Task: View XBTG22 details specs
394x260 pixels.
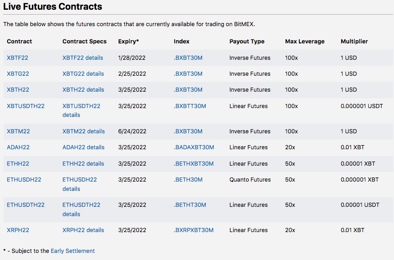Action: [83, 74]
